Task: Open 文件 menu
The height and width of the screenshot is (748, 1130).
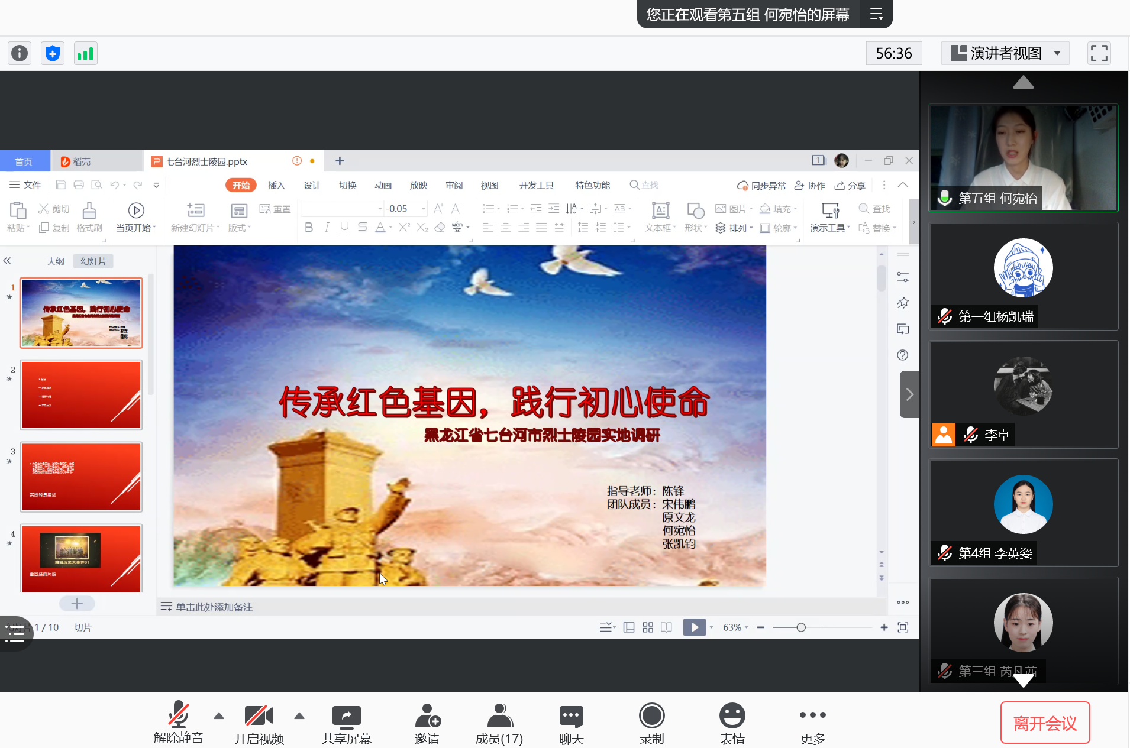Action: 25,185
